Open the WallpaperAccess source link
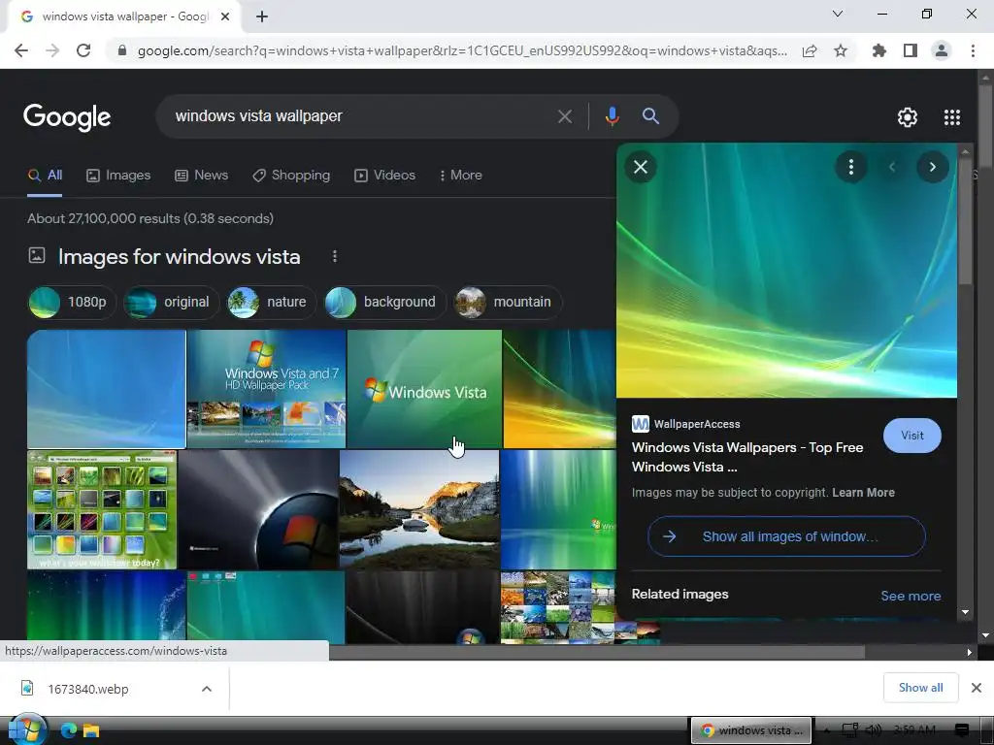The width and height of the screenshot is (994, 745). [x=686, y=425]
